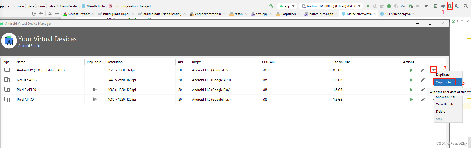The width and height of the screenshot is (471, 148).
Task: Launch Pixel API 30 emulator
Action: [411, 100]
